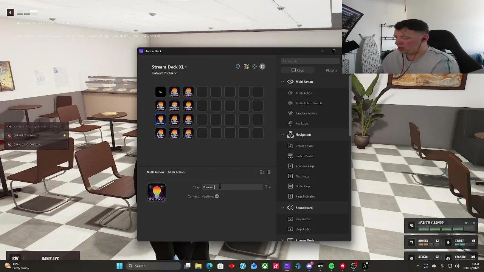Screen dimensions: 484x272
Task: Open Spotify from the taskbar
Action: pyautogui.click(x=332, y=266)
